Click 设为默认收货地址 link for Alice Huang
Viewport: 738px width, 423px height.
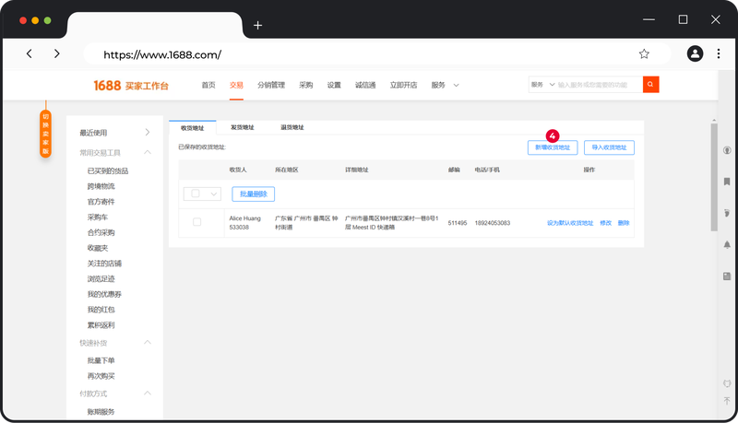570,223
